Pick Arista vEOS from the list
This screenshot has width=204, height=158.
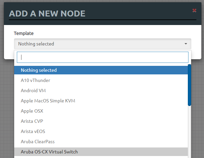(33, 131)
